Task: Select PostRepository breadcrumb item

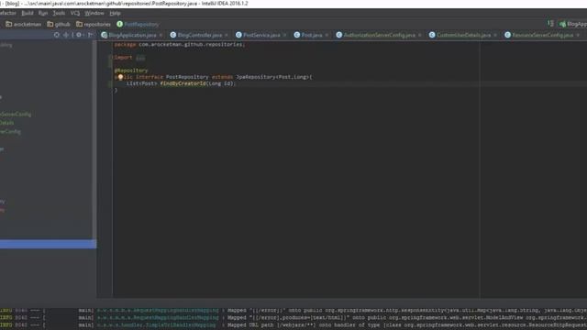Action: point(138,25)
